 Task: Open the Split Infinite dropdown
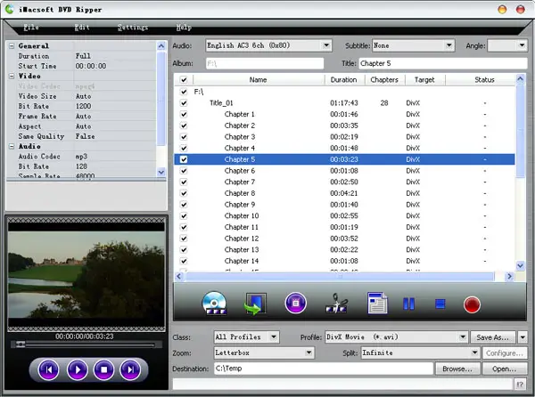click(474, 352)
